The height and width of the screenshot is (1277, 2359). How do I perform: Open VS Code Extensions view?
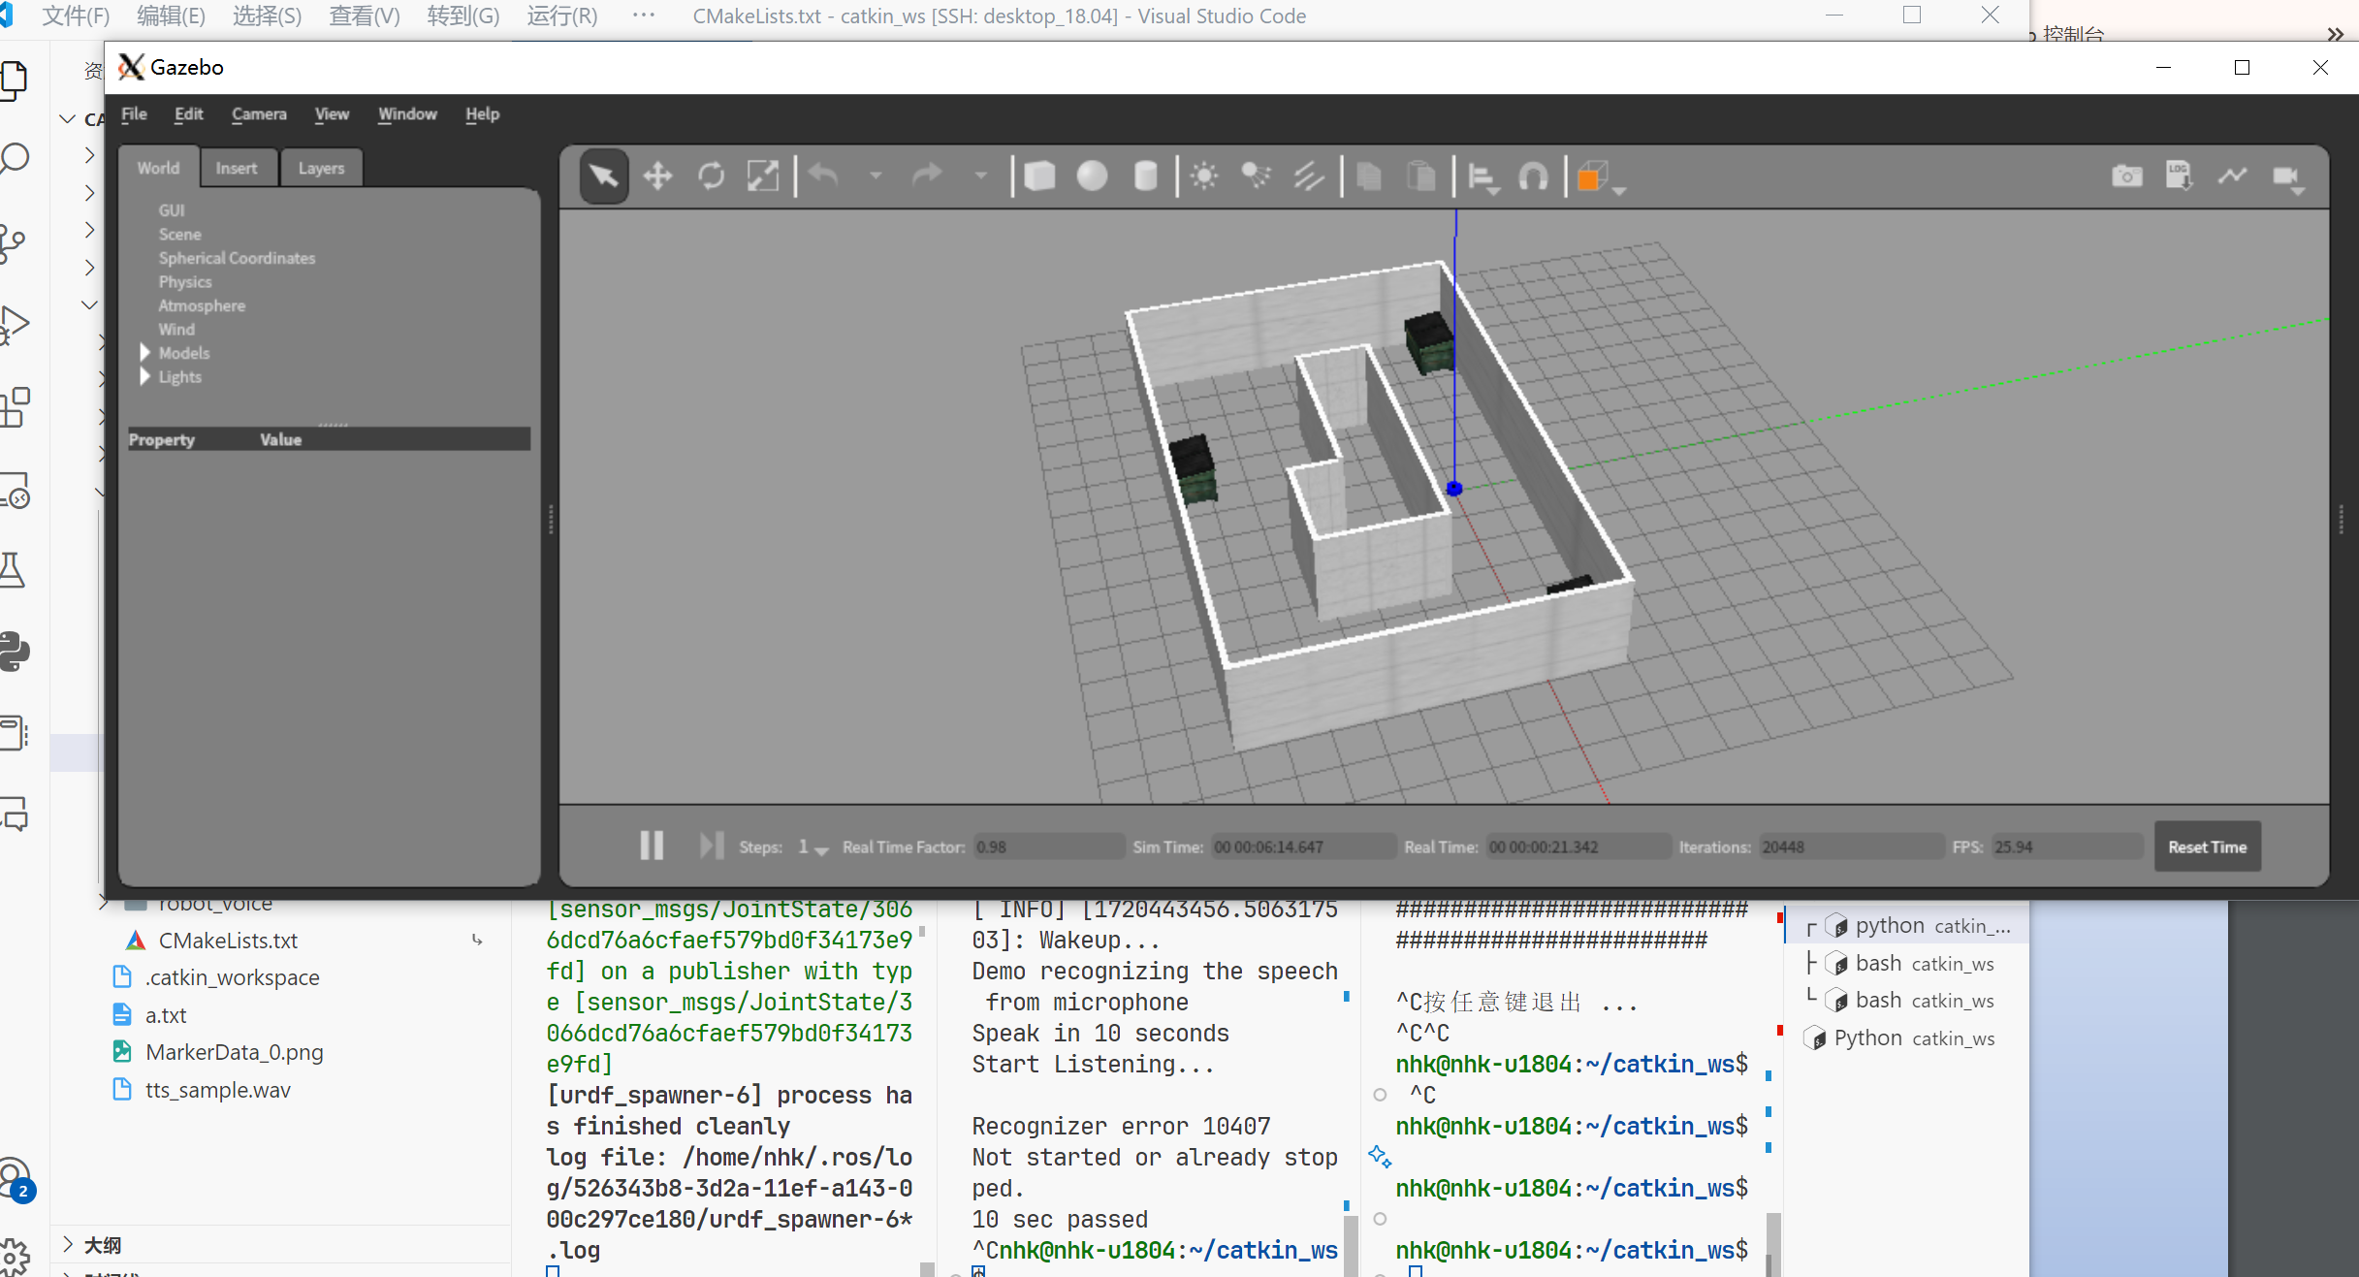coord(16,407)
